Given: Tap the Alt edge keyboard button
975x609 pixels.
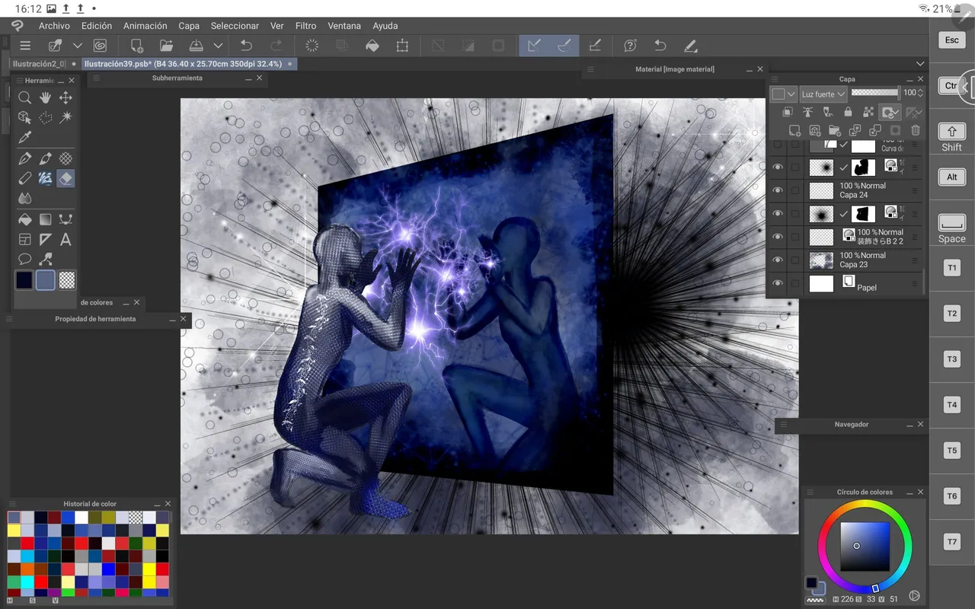Looking at the screenshot, I should pyautogui.click(x=952, y=177).
